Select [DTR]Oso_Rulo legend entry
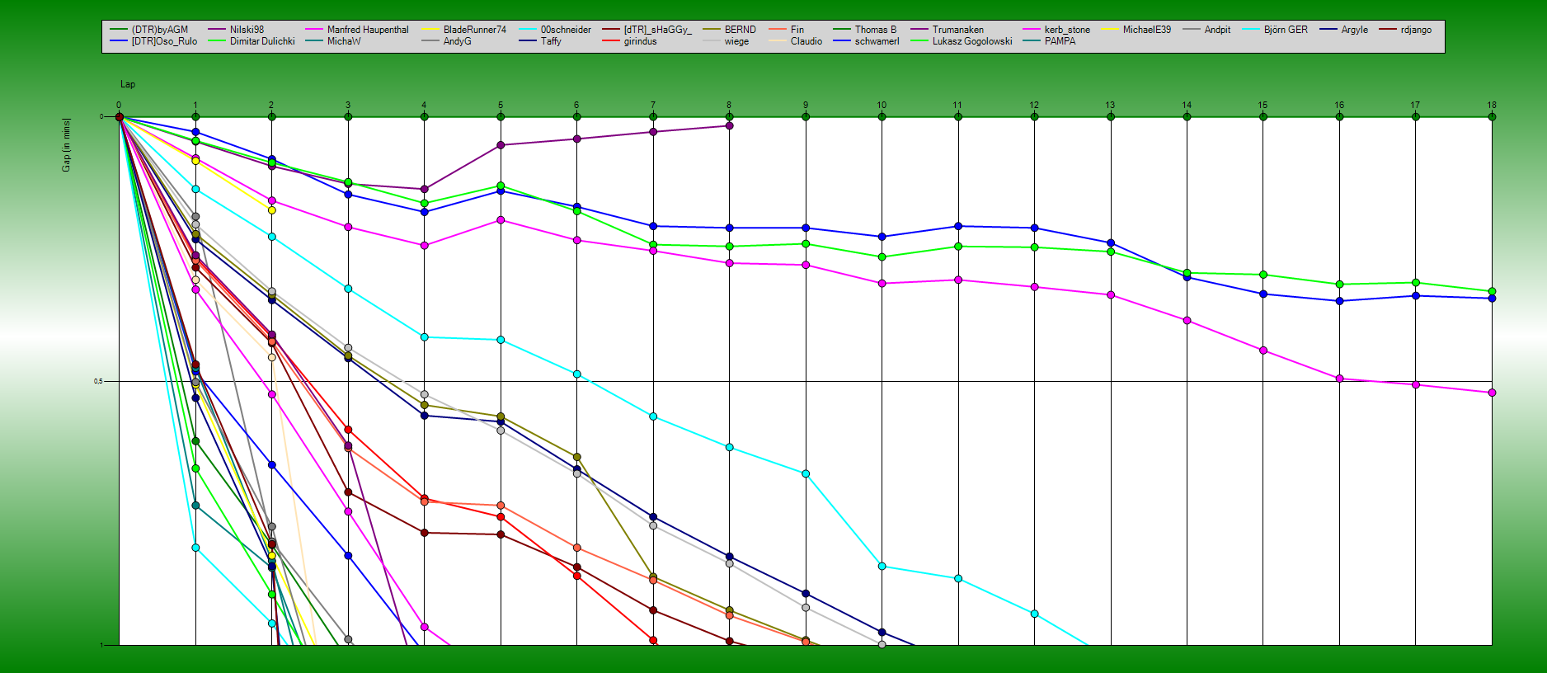The height and width of the screenshot is (673, 1547). pos(164,41)
